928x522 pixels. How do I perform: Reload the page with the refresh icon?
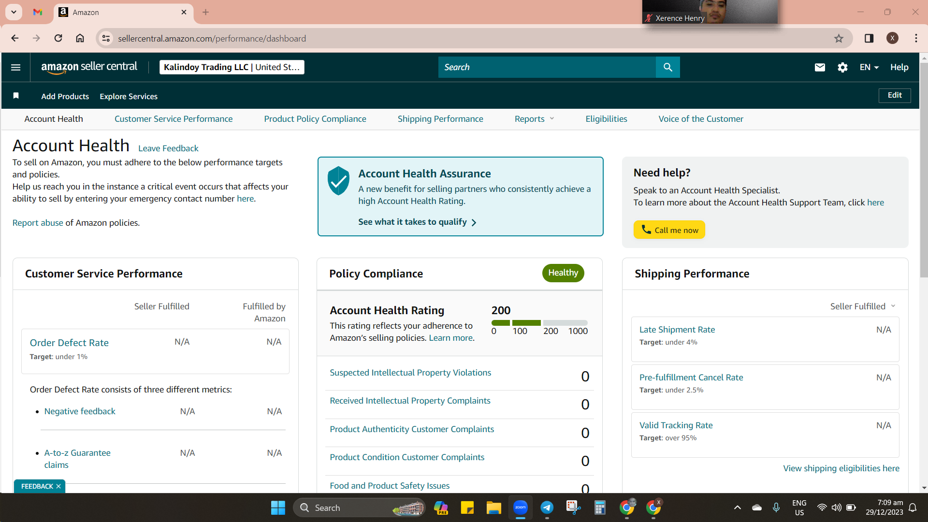tap(58, 38)
